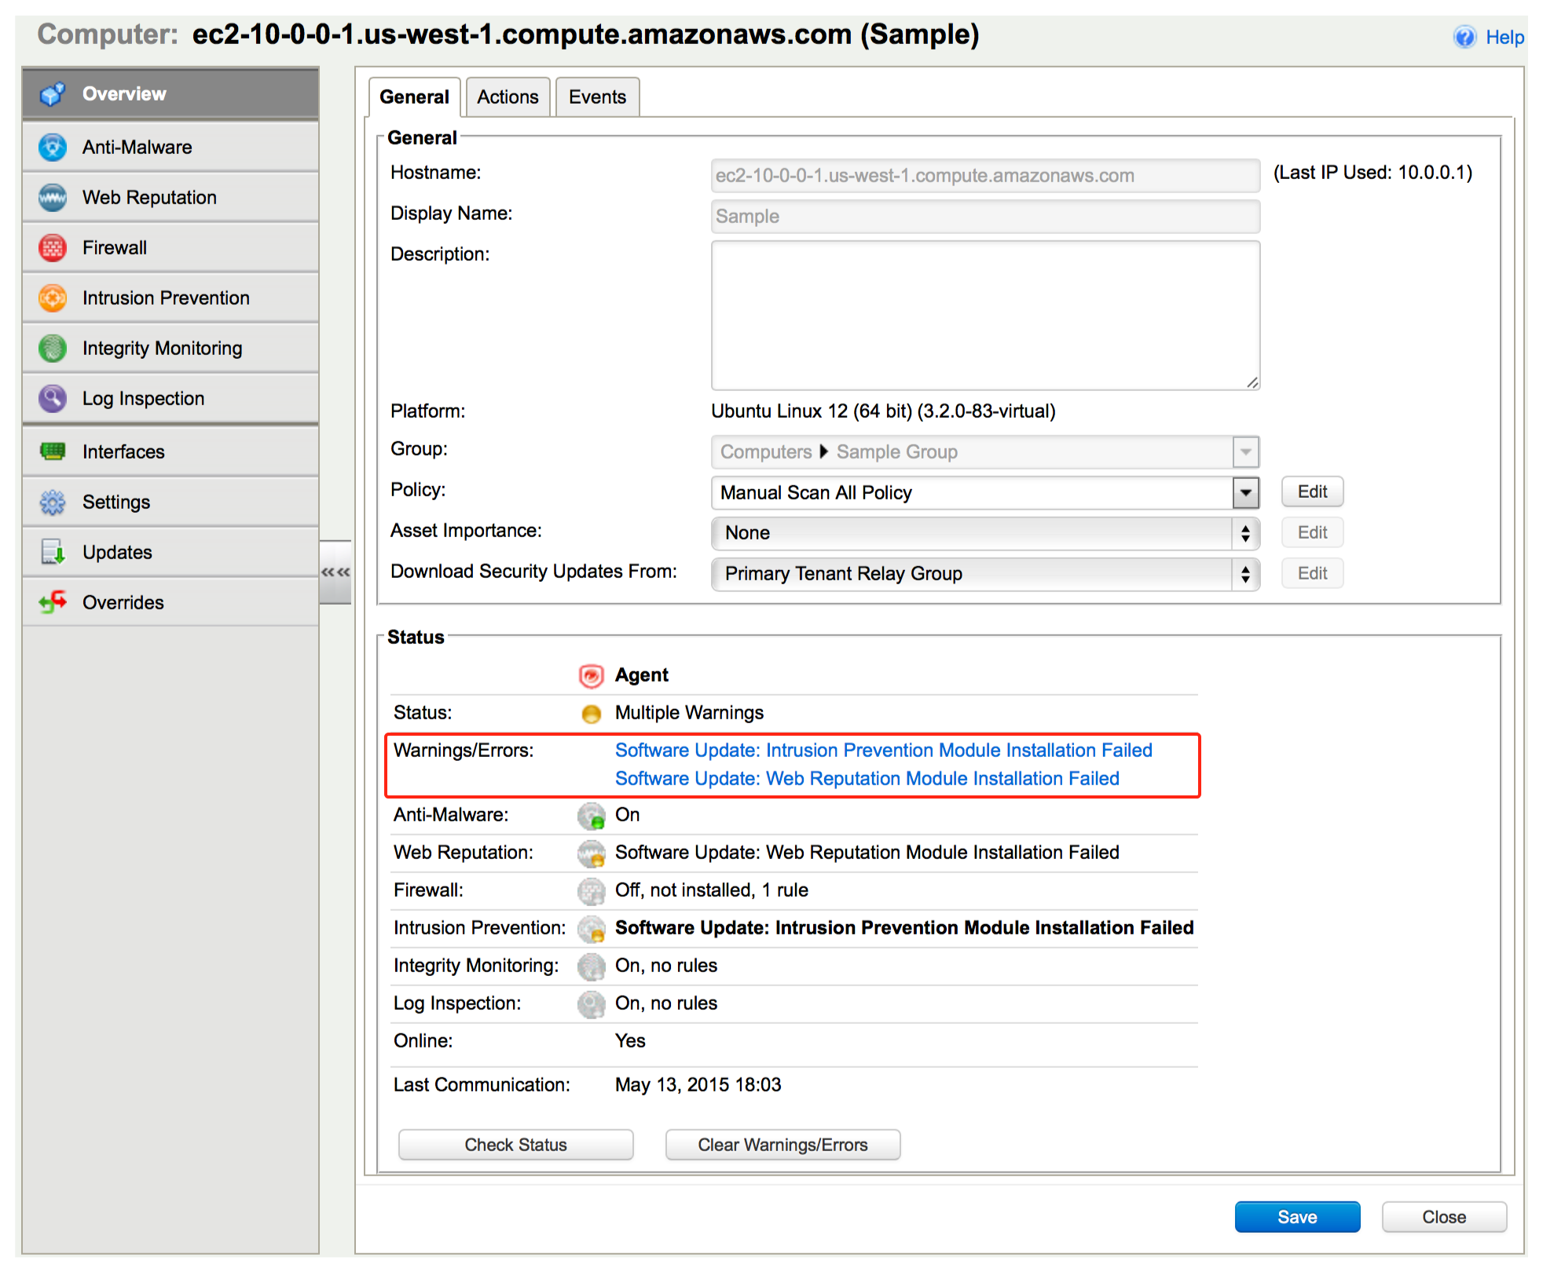Click the Interfaces network card icon
1543x1272 pixels.
coord(53,451)
